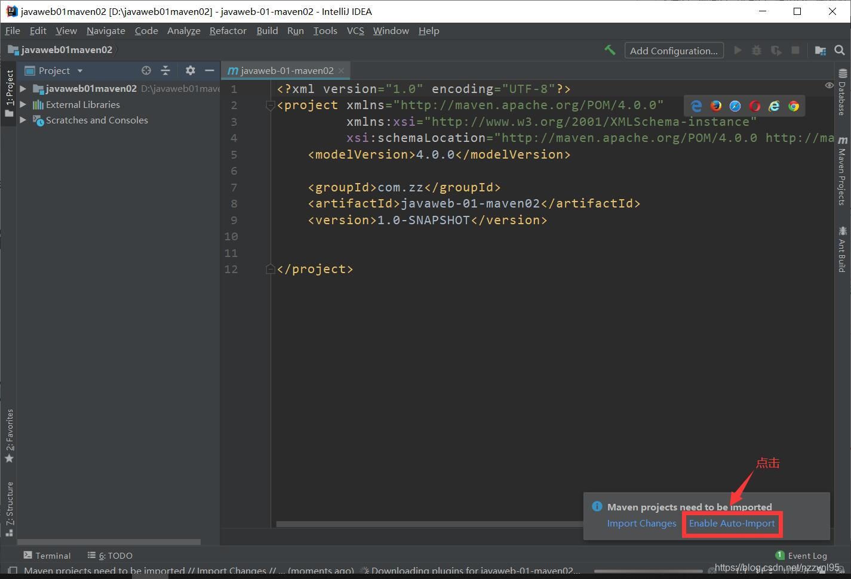The height and width of the screenshot is (579, 851).
Task: Open the VCS menu
Action: [x=355, y=30]
